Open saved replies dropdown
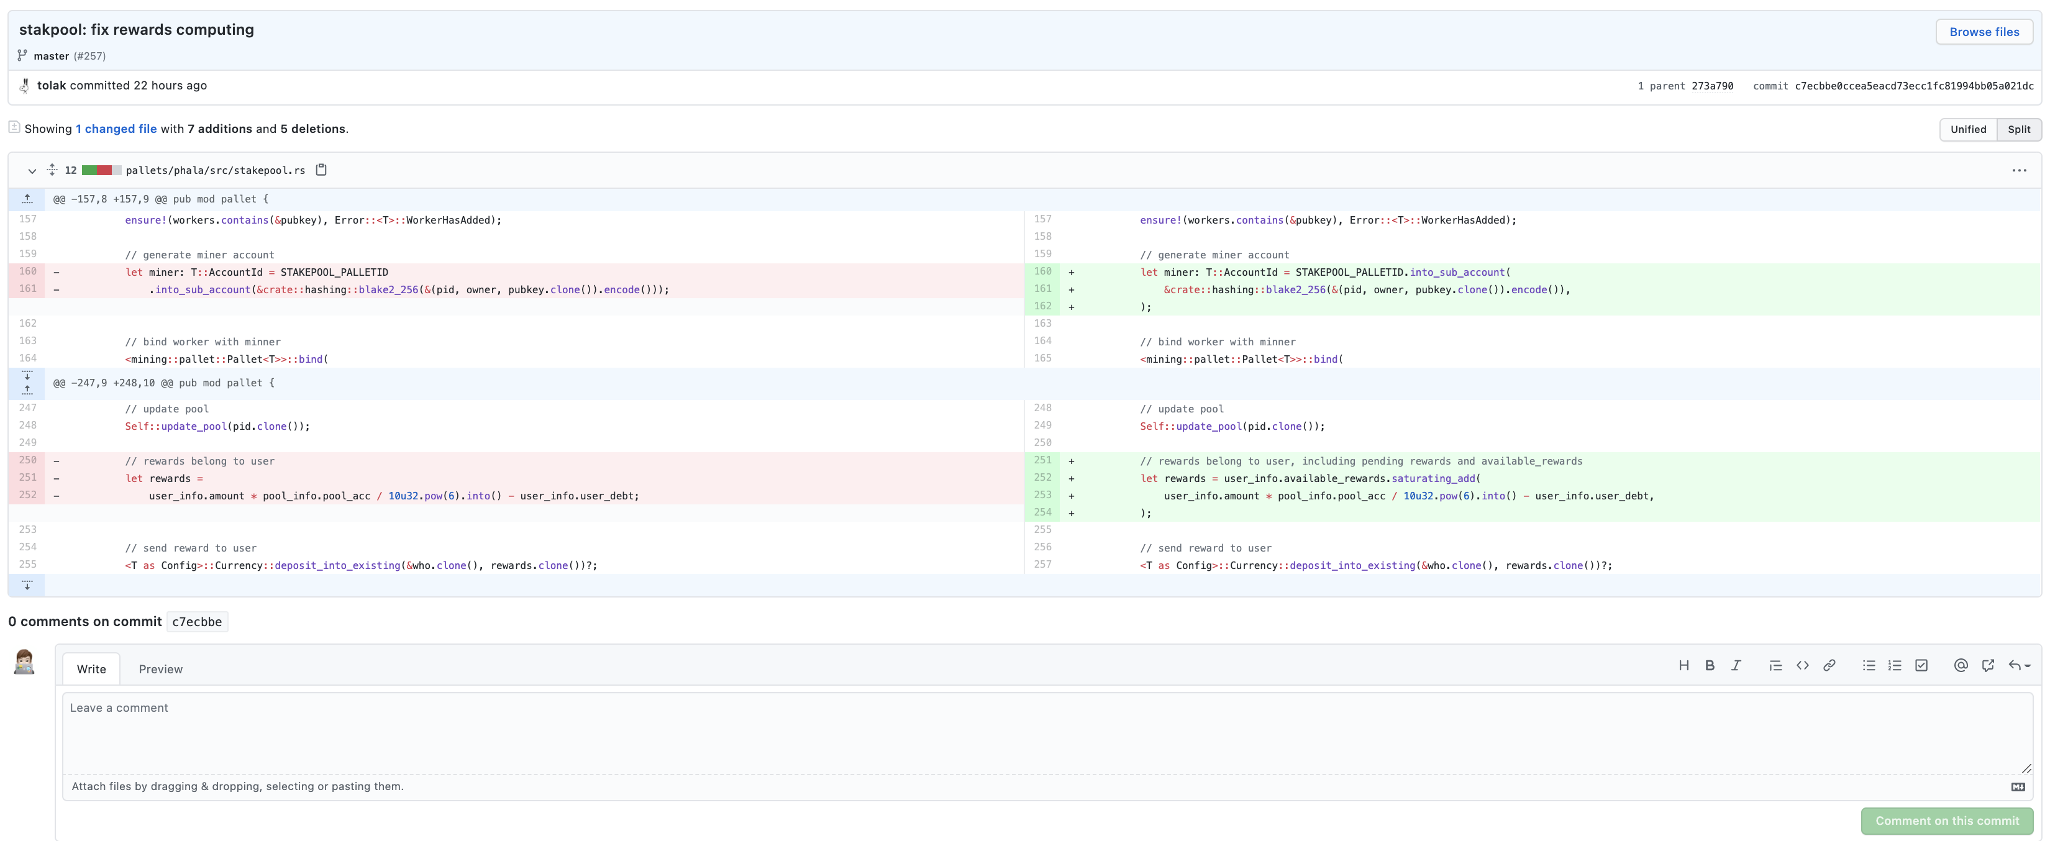 tap(2019, 665)
